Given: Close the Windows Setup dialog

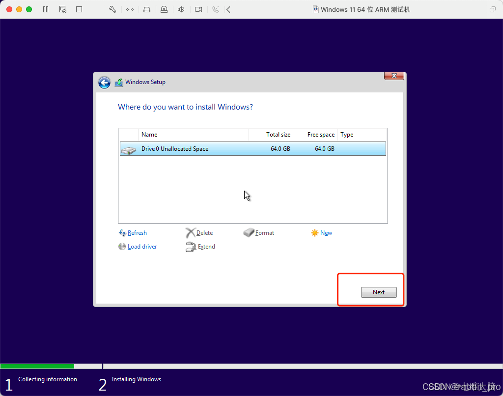Looking at the screenshot, I should tap(394, 76).
